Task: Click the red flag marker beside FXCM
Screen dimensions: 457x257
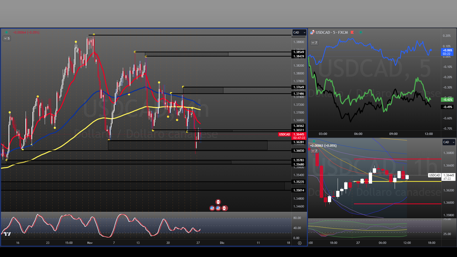Action: (x=352, y=32)
